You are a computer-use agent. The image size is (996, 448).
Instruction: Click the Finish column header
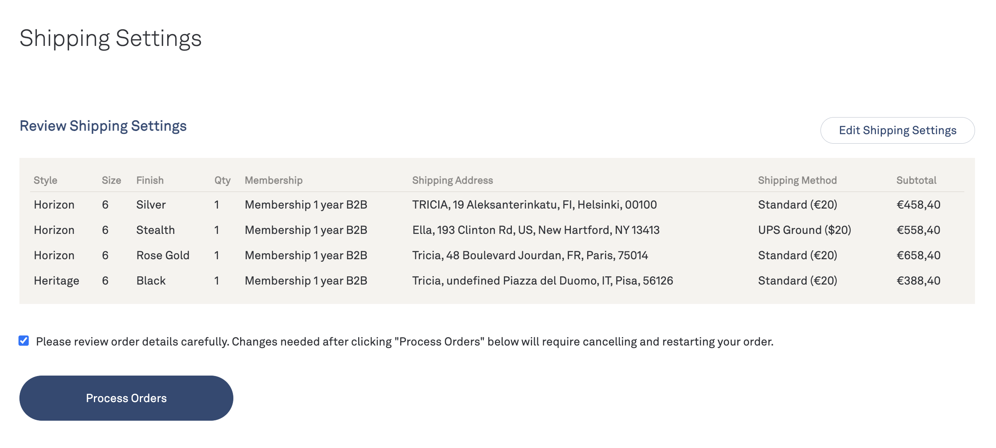[x=150, y=180]
